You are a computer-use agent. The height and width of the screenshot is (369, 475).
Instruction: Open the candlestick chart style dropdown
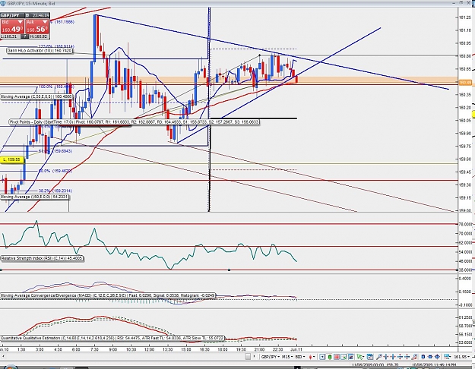tap(312, 357)
